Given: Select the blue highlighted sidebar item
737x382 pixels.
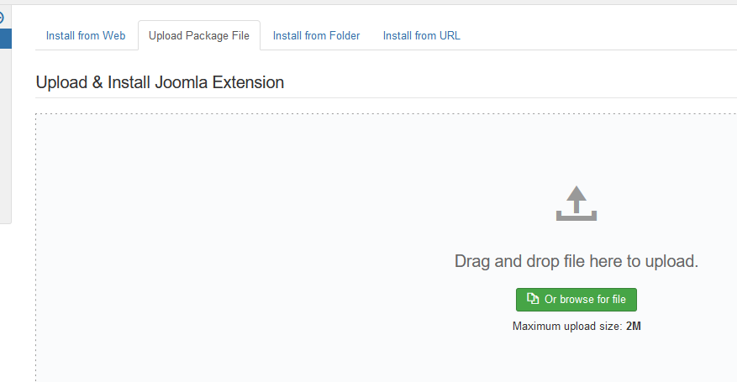Looking at the screenshot, I should 5,38.
